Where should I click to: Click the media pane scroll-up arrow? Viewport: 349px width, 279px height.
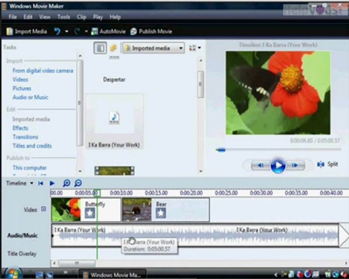200,60
